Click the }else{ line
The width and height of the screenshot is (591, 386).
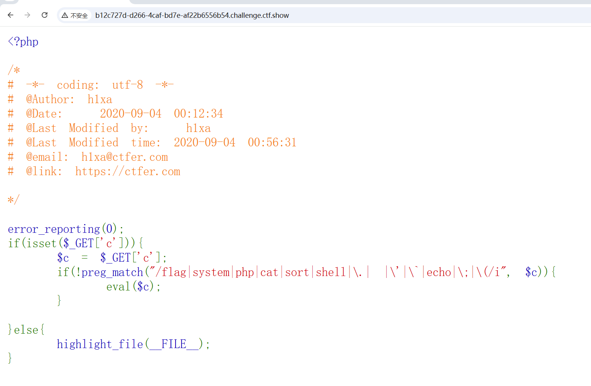point(26,330)
